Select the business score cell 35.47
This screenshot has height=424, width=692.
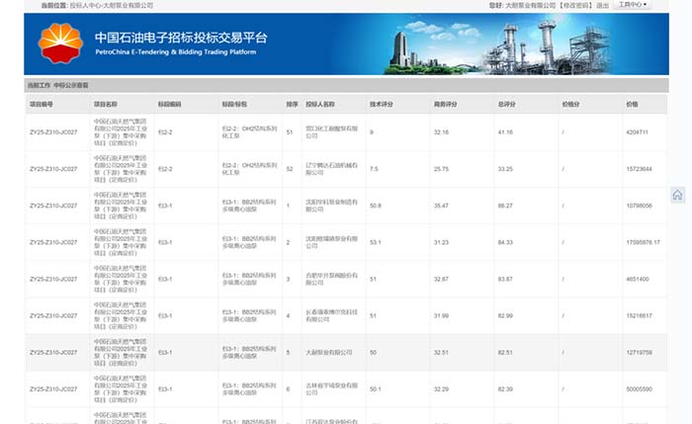(x=441, y=206)
